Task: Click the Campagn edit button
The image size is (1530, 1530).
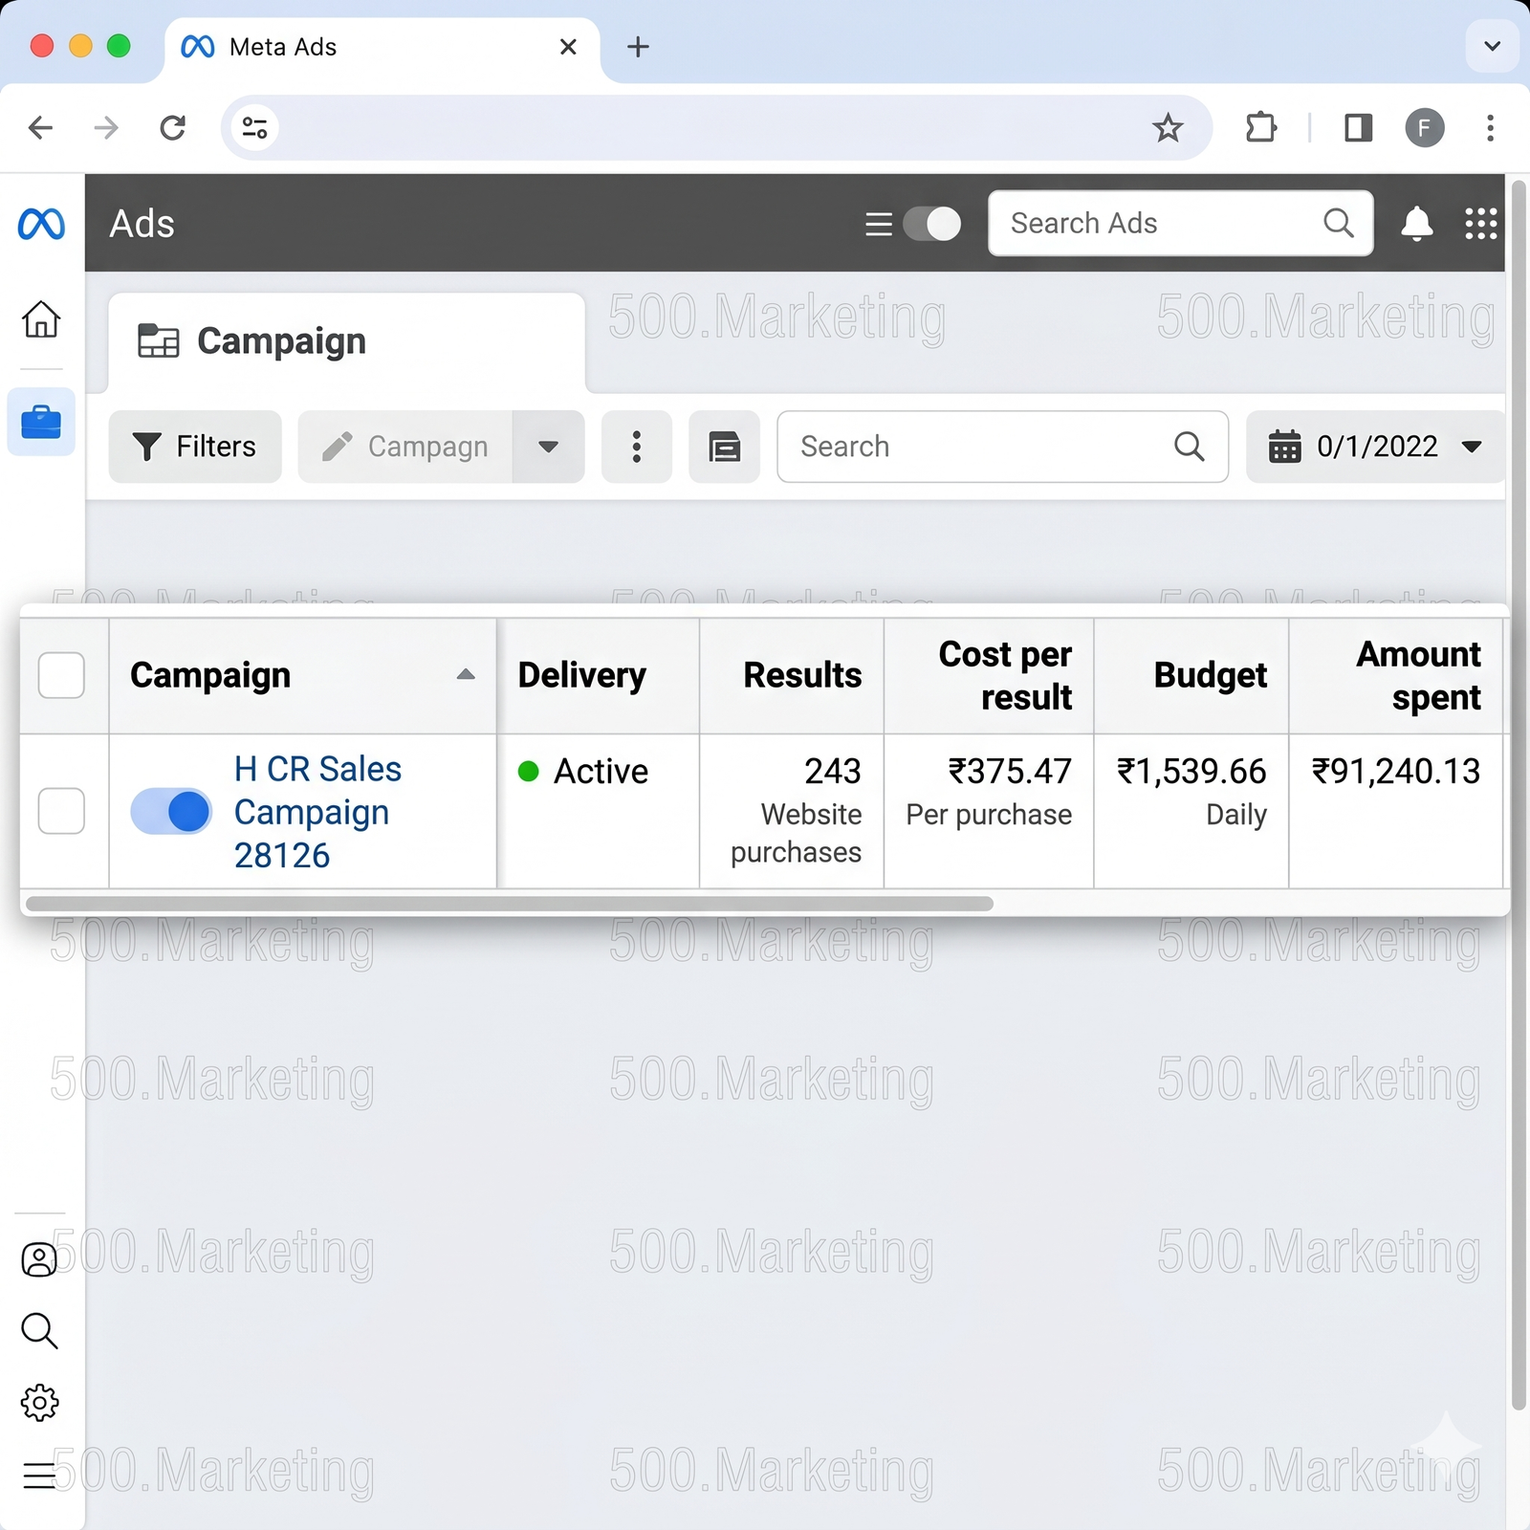Action: (405, 447)
